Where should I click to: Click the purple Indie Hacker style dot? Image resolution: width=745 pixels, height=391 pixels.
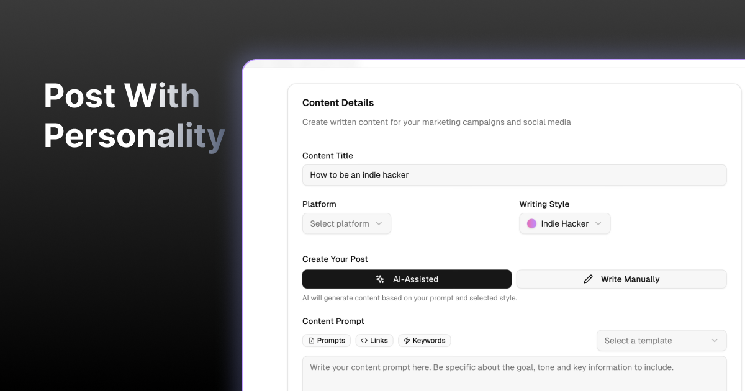click(x=531, y=223)
